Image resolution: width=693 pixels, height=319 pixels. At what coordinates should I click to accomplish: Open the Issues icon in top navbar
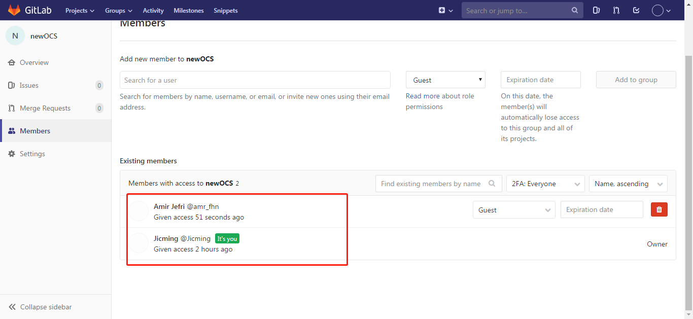pyautogui.click(x=596, y=10)
